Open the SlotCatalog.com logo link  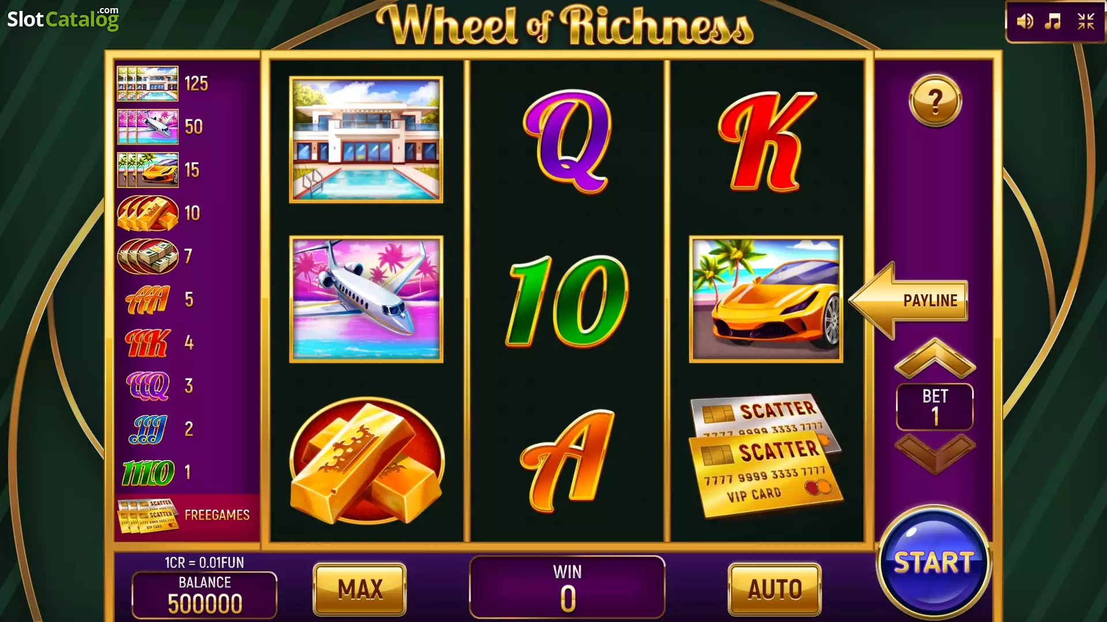(x=63, y=19)
